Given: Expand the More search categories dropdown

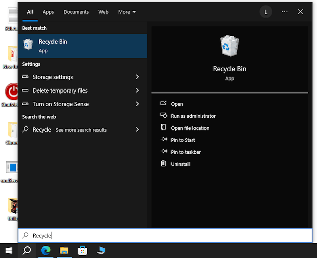Looking at the screenshot, I should (x=127, y=11).
